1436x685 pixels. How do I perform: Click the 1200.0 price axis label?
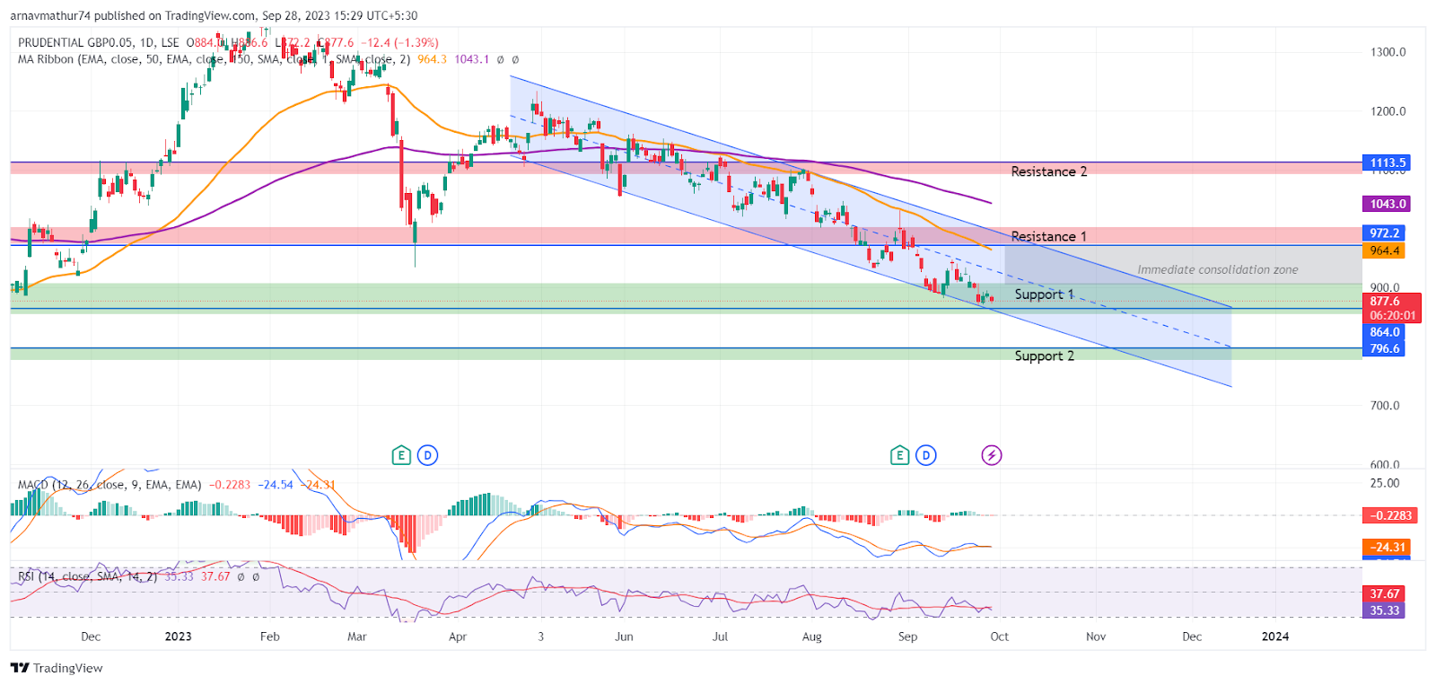(1388, 111)
